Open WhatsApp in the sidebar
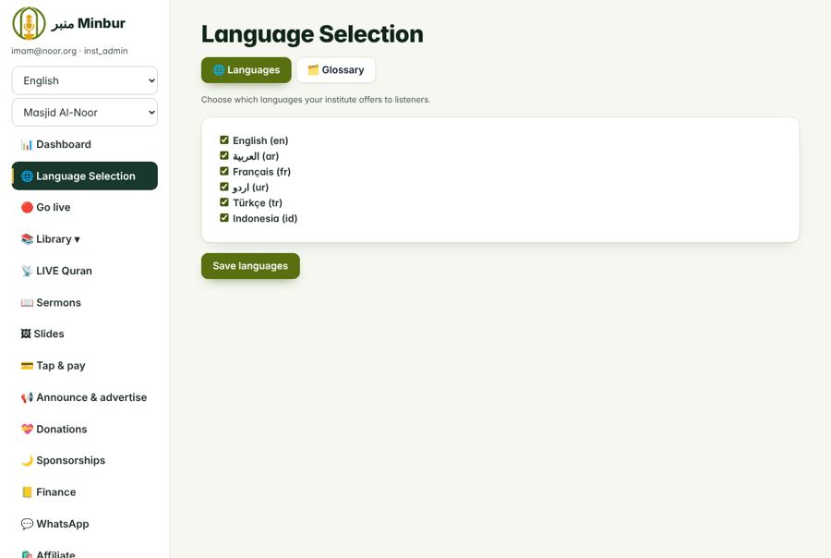This screenshot has height=558, width=831. [x=85, y=524]
